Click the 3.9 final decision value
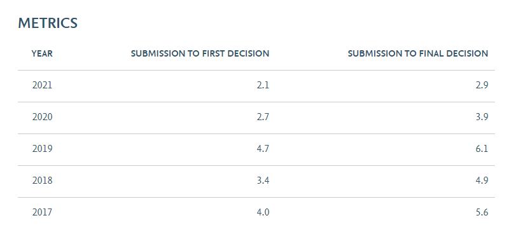The height and width of the screenshot is (239, 516). tap(482, 117)
